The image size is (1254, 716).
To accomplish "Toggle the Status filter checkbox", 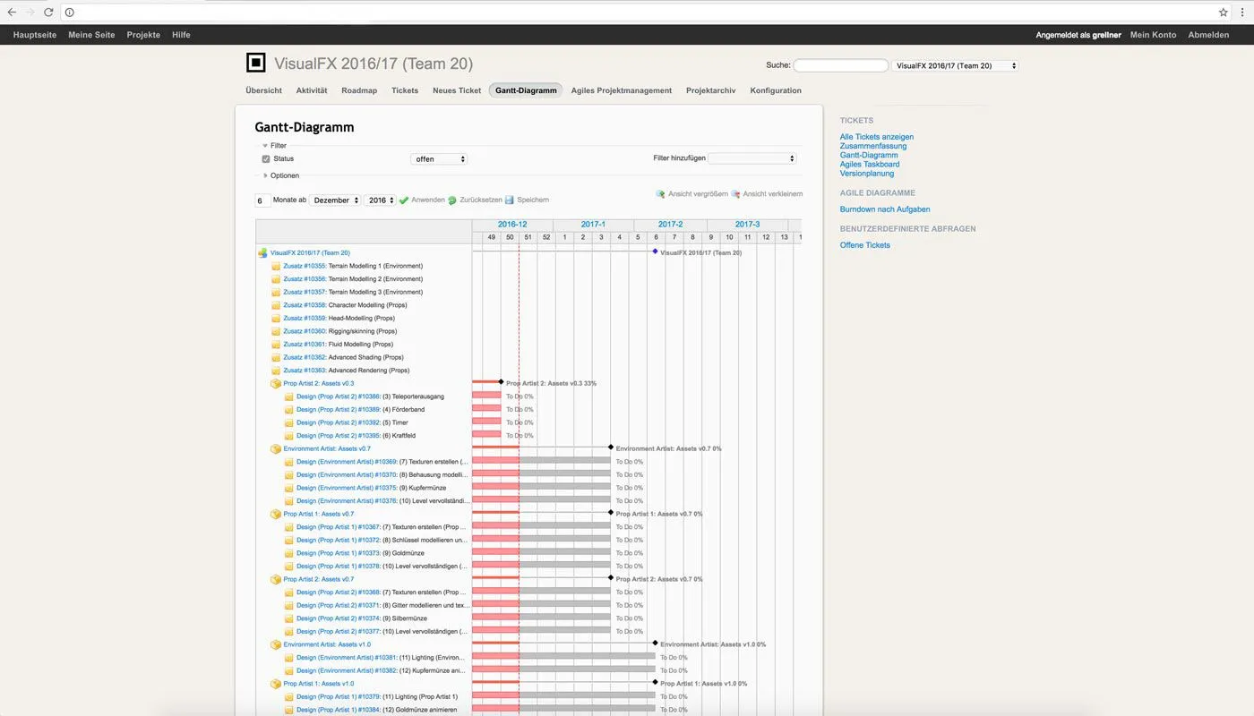I will coord(266,159).
